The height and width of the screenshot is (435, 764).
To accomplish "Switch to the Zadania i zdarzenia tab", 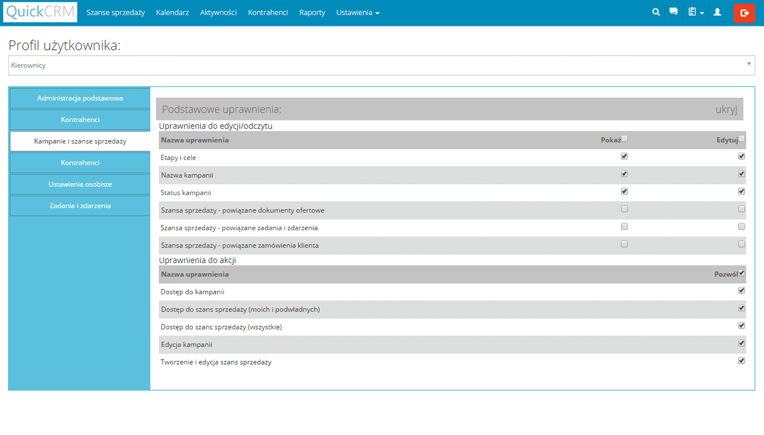I will pyautogui.click(x=80, y=206).
